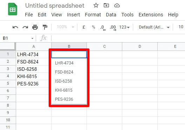Open the Default (Arial) font dropdown

(154, 27)
